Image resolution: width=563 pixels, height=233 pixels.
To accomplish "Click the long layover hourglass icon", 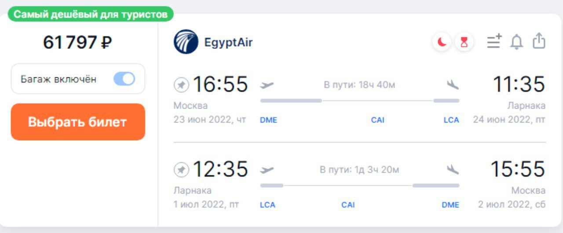I will [464, 42].
